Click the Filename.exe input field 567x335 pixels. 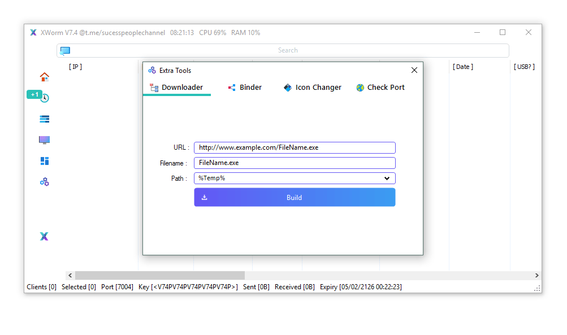coord(294,163)
